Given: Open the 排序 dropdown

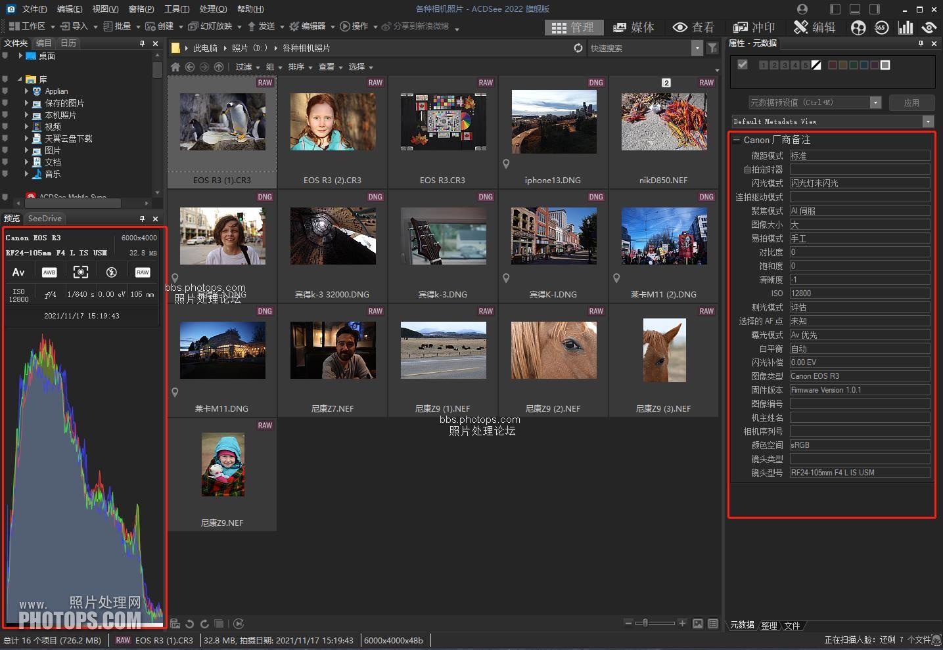Looking at the screenshot, I should coord(300,67).
